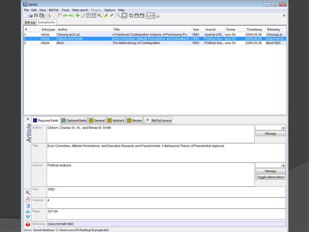This screenshot has height=232, width=309.
Task: Click into the Author text field
Action: [151, 134]
